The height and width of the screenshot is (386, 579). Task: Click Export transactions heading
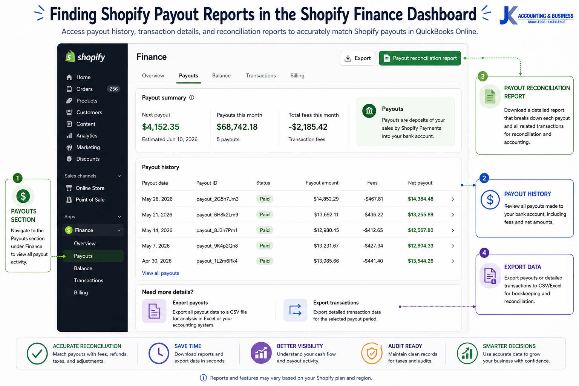click(x=336, y=303)
